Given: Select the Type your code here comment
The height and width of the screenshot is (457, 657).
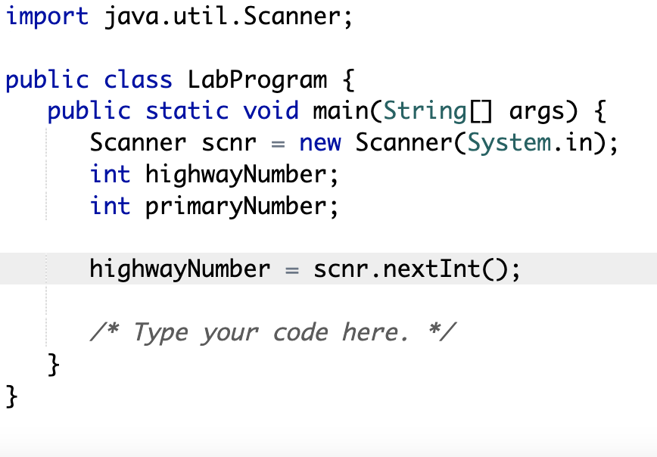Looking at the screenshot, I should 272,331.
